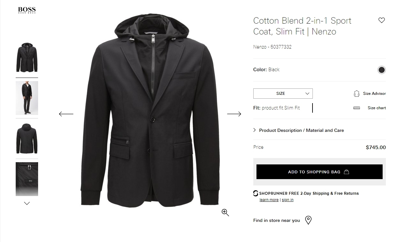
Task: Show previous product image with left arrow
Action: pos(66,114)
